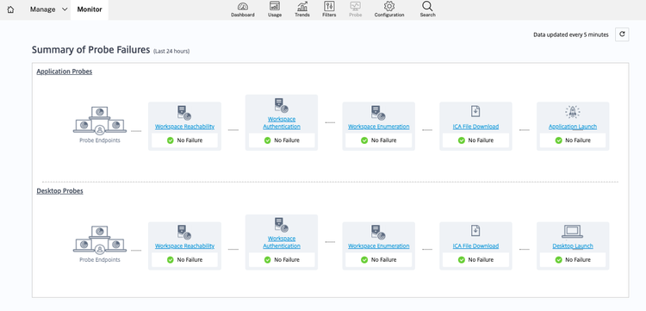Click No Failure under Application Probes' Workspace Enumeration
The height and width of the screenshot is (311, 646).
click(379, 140)
